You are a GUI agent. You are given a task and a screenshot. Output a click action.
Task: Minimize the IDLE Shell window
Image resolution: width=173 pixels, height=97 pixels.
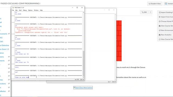click(x=72, y=8)
